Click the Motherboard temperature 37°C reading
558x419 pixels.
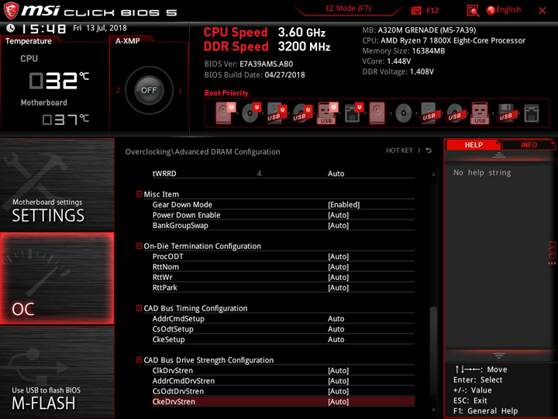click(x=65, y=119)
